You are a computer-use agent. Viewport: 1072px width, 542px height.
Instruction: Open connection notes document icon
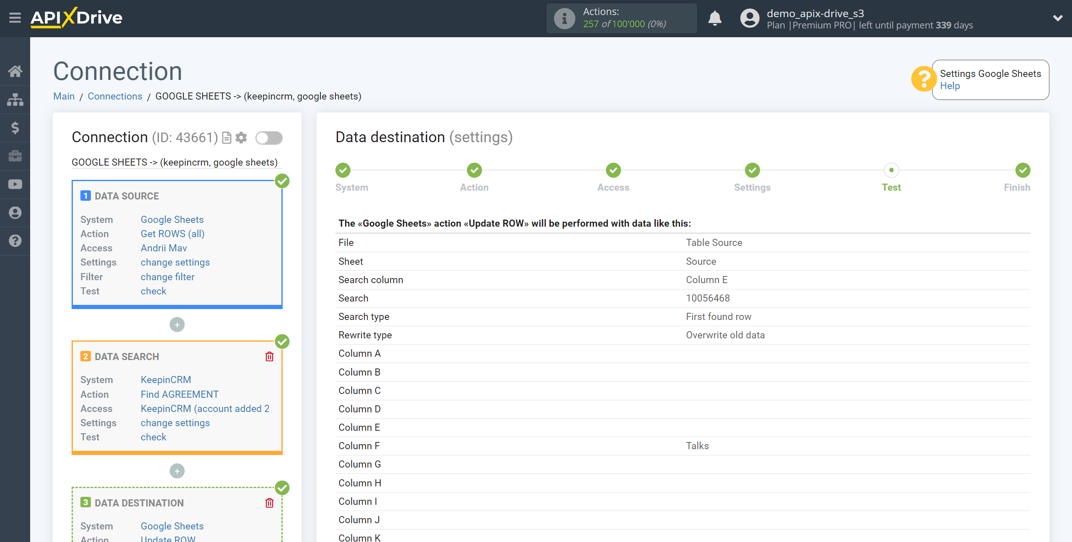pos(227,138)
